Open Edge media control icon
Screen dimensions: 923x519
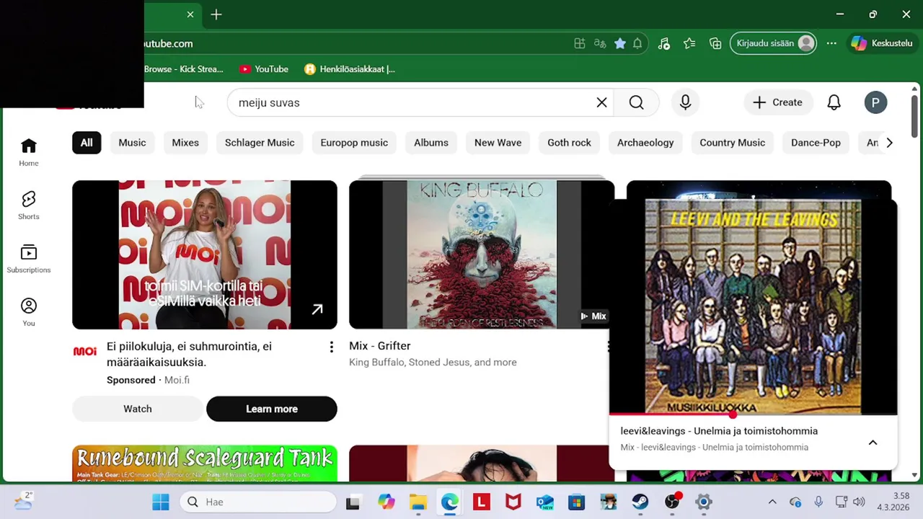click(x=664, y=43)
